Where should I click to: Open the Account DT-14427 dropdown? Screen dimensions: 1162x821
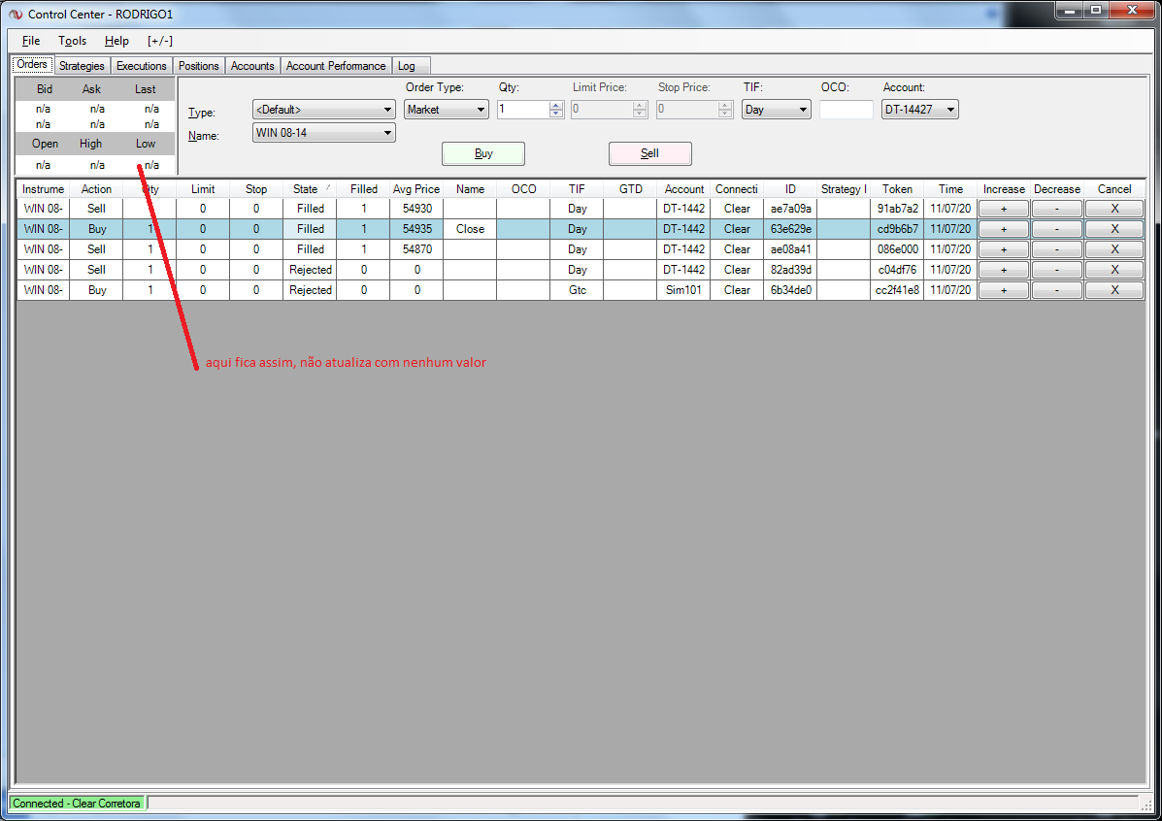919,110
